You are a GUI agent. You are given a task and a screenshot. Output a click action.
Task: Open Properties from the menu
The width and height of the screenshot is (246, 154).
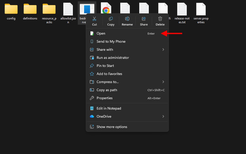[x=105, y=98]
